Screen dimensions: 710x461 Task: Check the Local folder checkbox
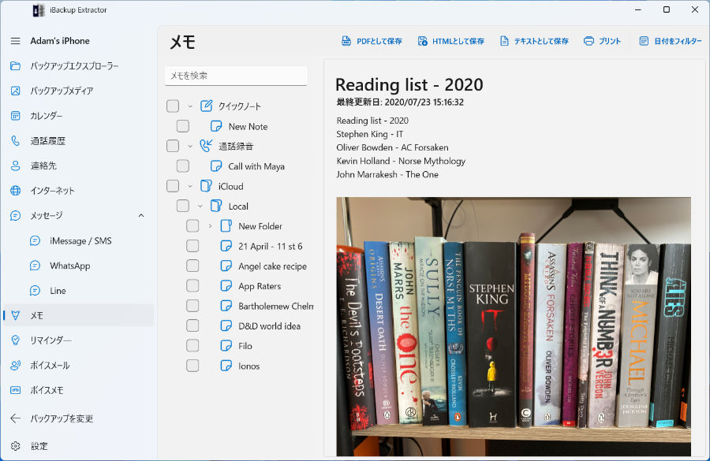click(x=183, y=206)
